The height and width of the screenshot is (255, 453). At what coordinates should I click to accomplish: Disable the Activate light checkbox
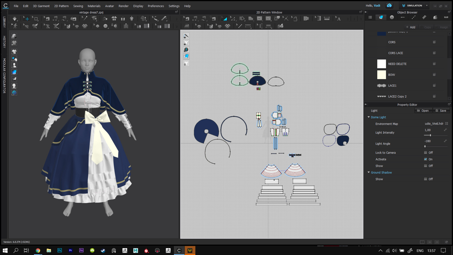click(426, 159)
